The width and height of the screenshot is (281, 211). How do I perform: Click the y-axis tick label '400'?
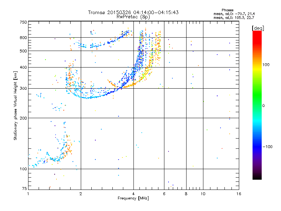23,68
